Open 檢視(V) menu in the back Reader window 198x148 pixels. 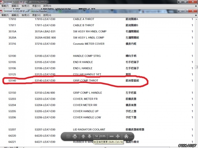(x=25, y=6)
